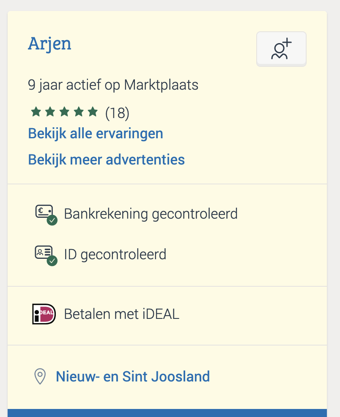Click Bankrekening gecontroleerd label
Screen dimensions: 340x417
point(151,214)
